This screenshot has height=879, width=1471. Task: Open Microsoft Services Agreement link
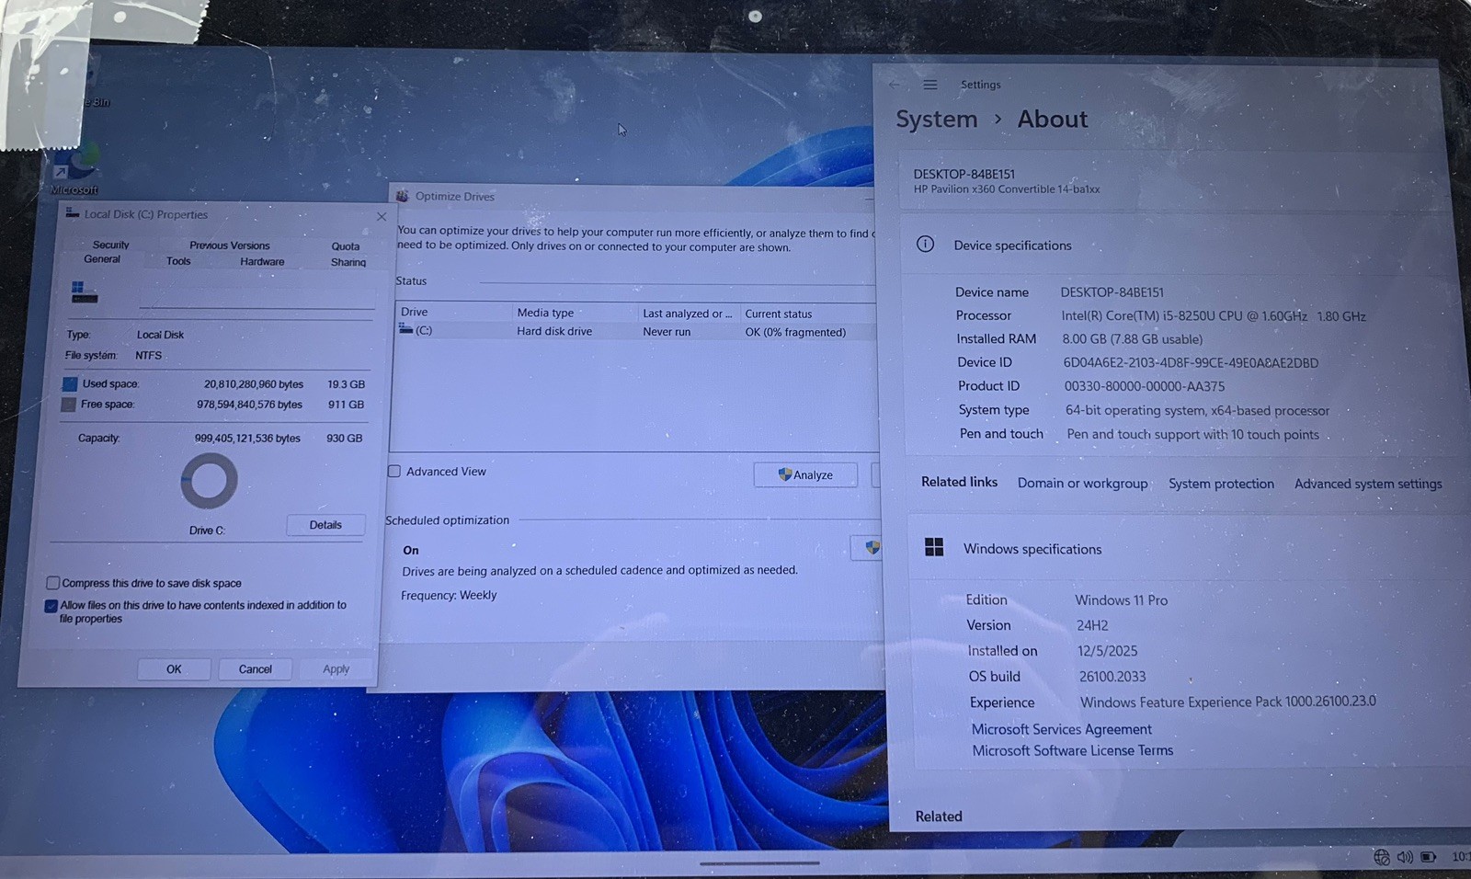coord(1061,729)
